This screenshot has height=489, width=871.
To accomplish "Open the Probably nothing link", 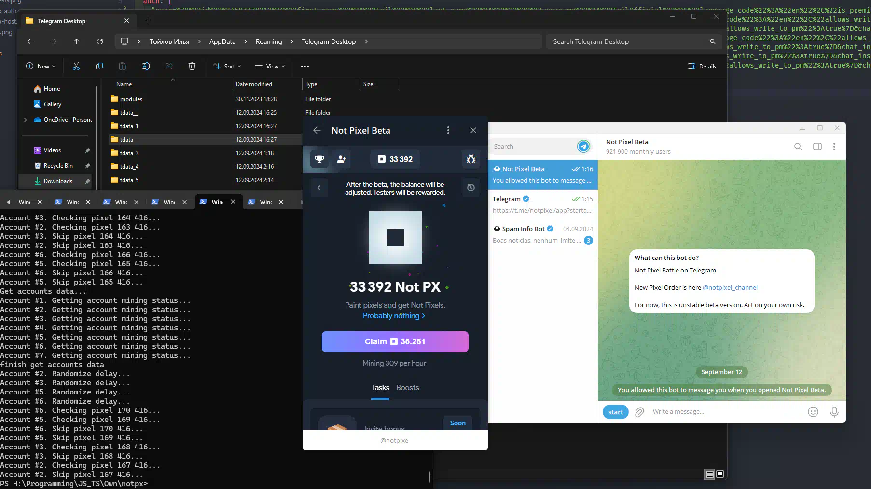I will tap(394, 316).
